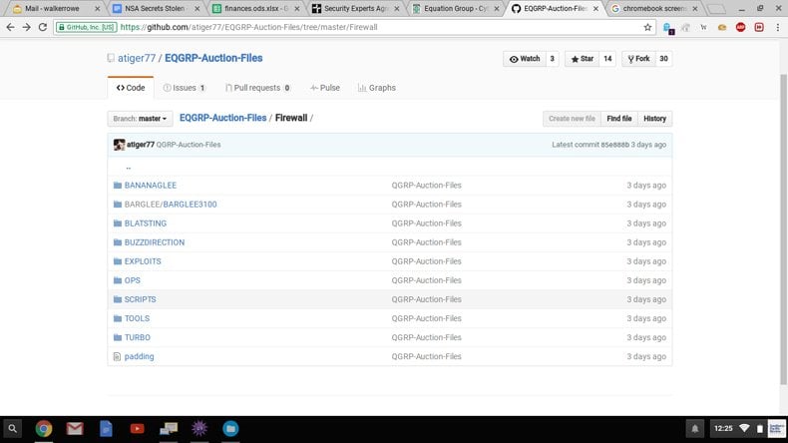Go up to parent directory (..)

pos(128,167)
